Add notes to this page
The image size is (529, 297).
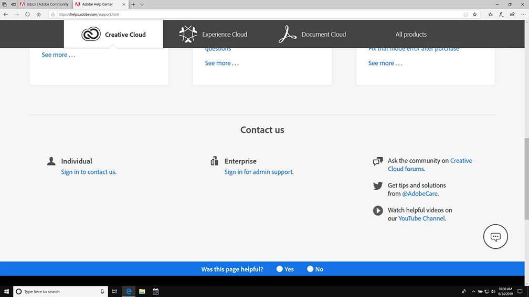pyautogui.click(x=501, y=15)
